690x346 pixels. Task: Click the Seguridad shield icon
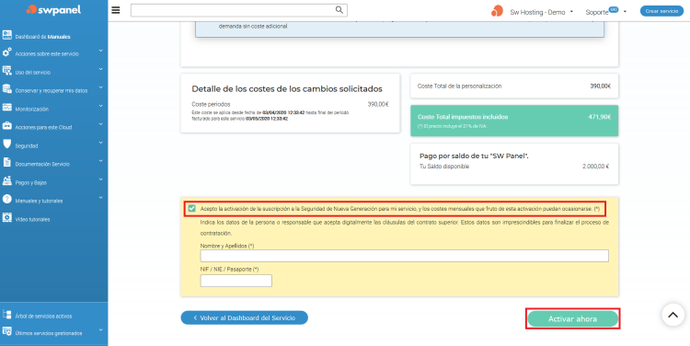click(6, 144)
